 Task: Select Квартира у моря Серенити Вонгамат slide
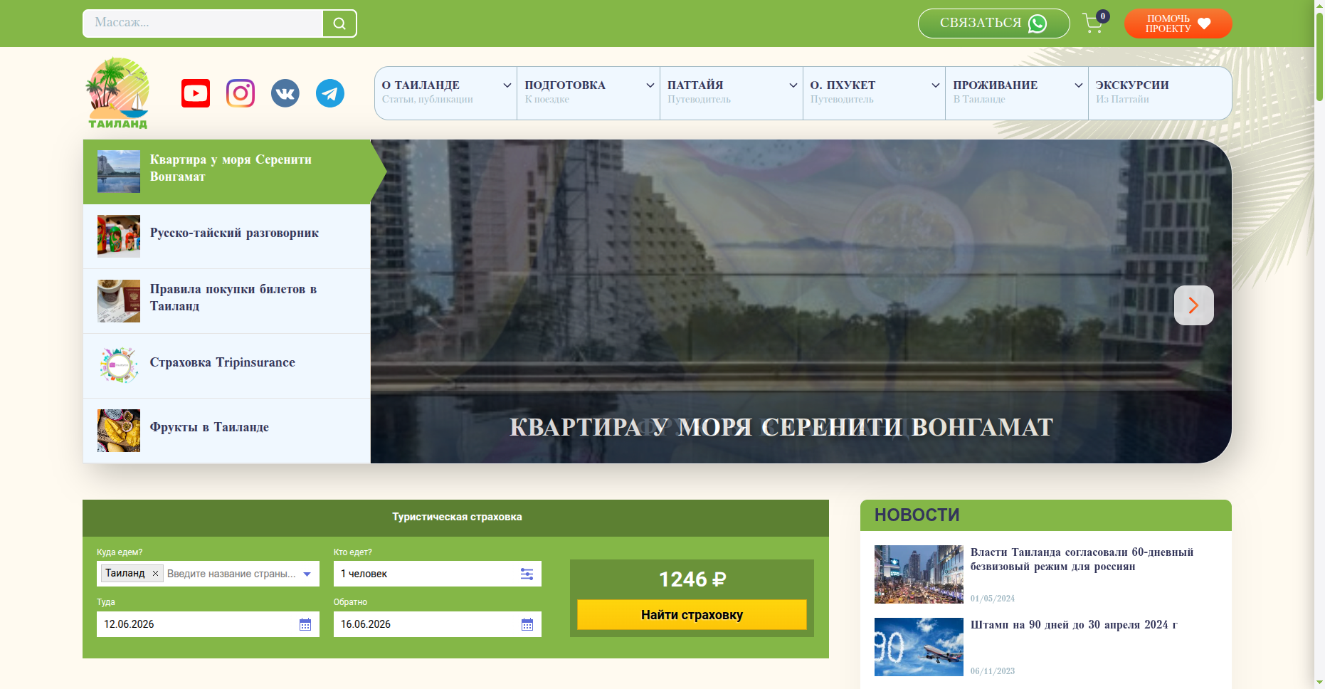(227, 172)
